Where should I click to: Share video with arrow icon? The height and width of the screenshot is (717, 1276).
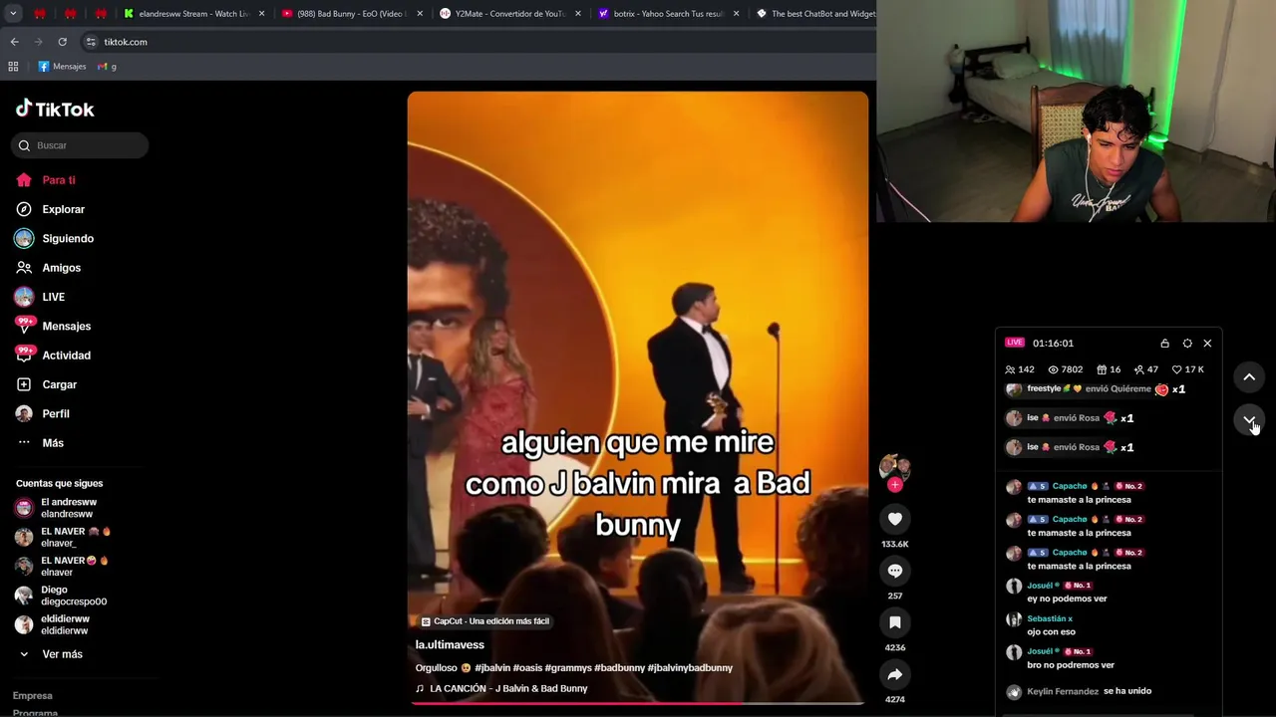coord(894,674)
